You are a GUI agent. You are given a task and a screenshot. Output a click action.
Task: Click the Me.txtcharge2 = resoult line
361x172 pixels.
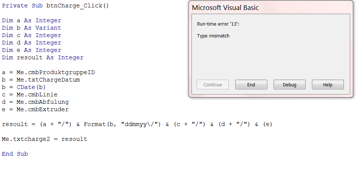(x=45, y=139)
